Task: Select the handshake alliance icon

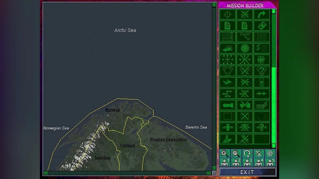Action: (228, 71)
